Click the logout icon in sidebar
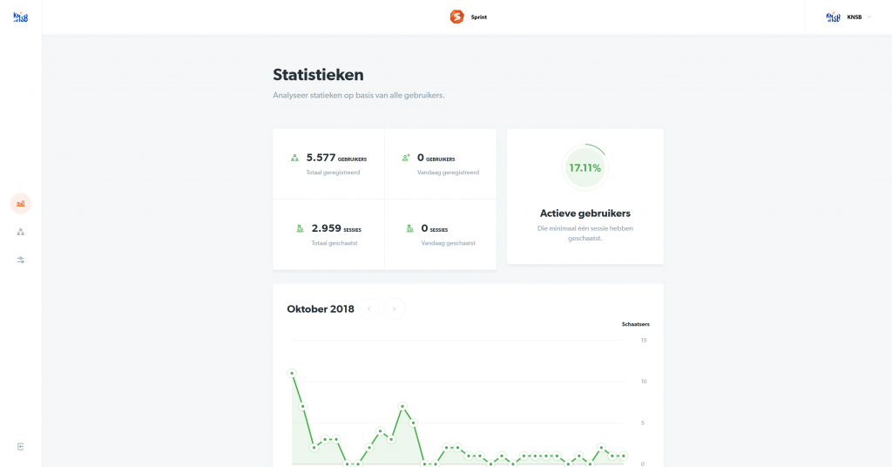Screen dimensions: 892x467 (20, 446)
